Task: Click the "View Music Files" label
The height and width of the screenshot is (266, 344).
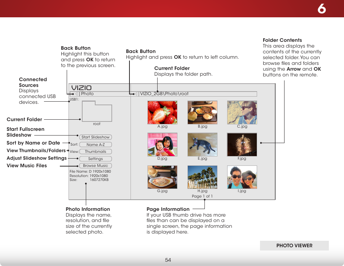Action: (x=27, y=165)
